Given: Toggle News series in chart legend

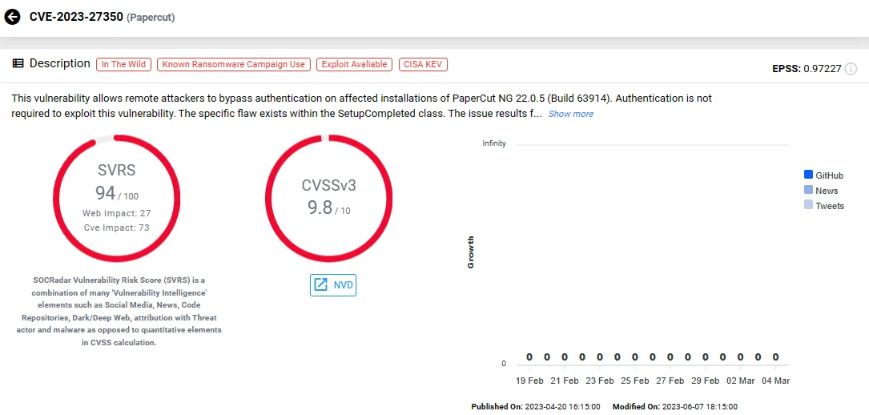Looking at the screenshot, I should point(821,190).
